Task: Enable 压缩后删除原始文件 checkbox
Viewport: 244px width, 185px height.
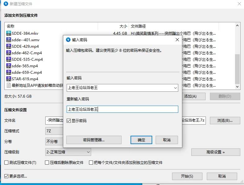Action: (x=47, y=163)
